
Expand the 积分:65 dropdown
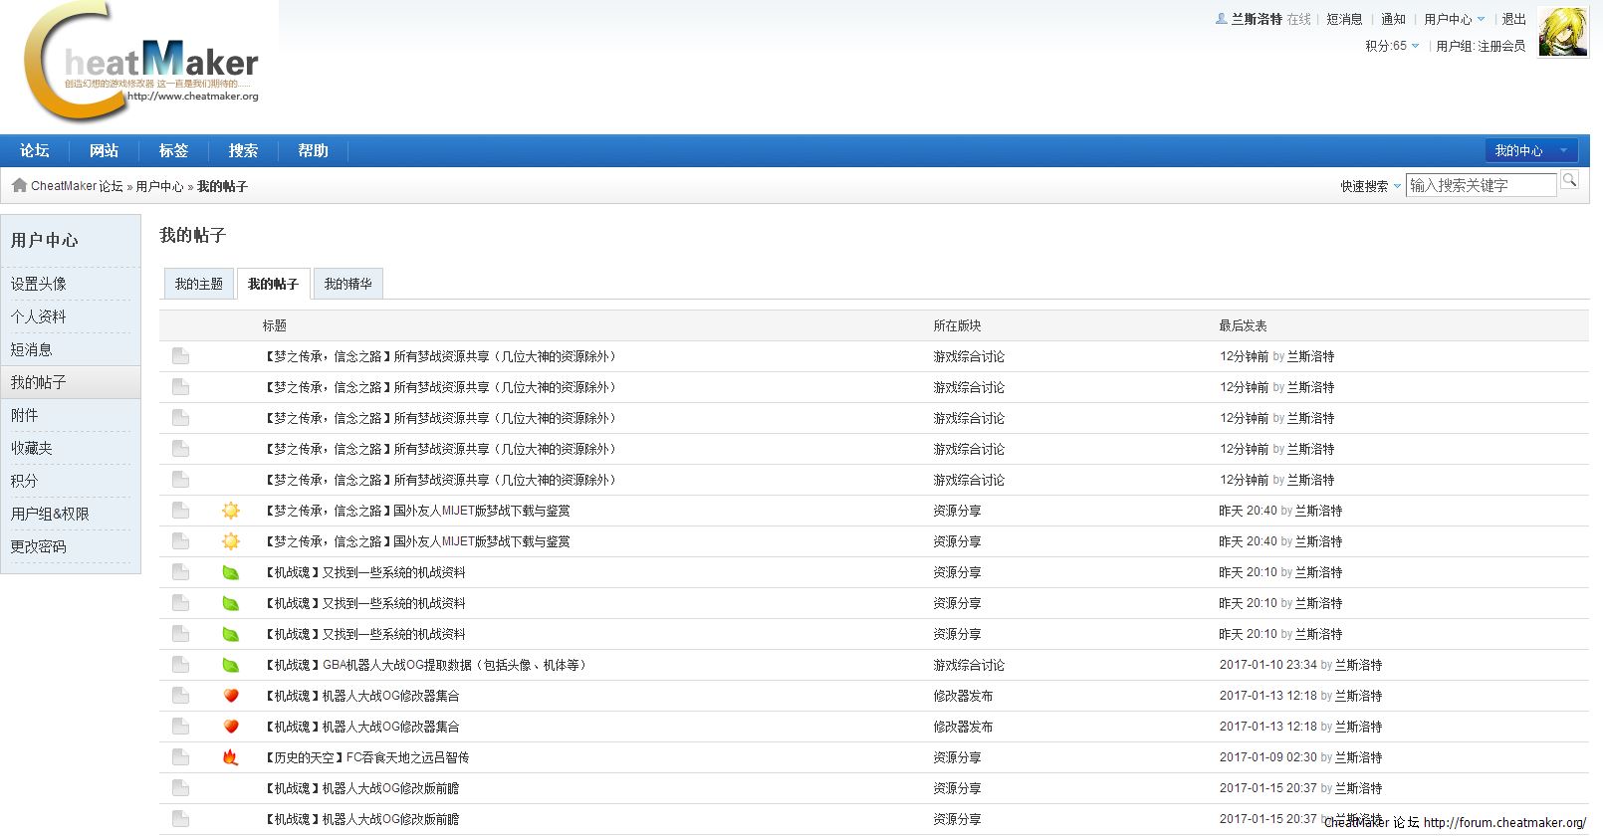(1392, 46)
